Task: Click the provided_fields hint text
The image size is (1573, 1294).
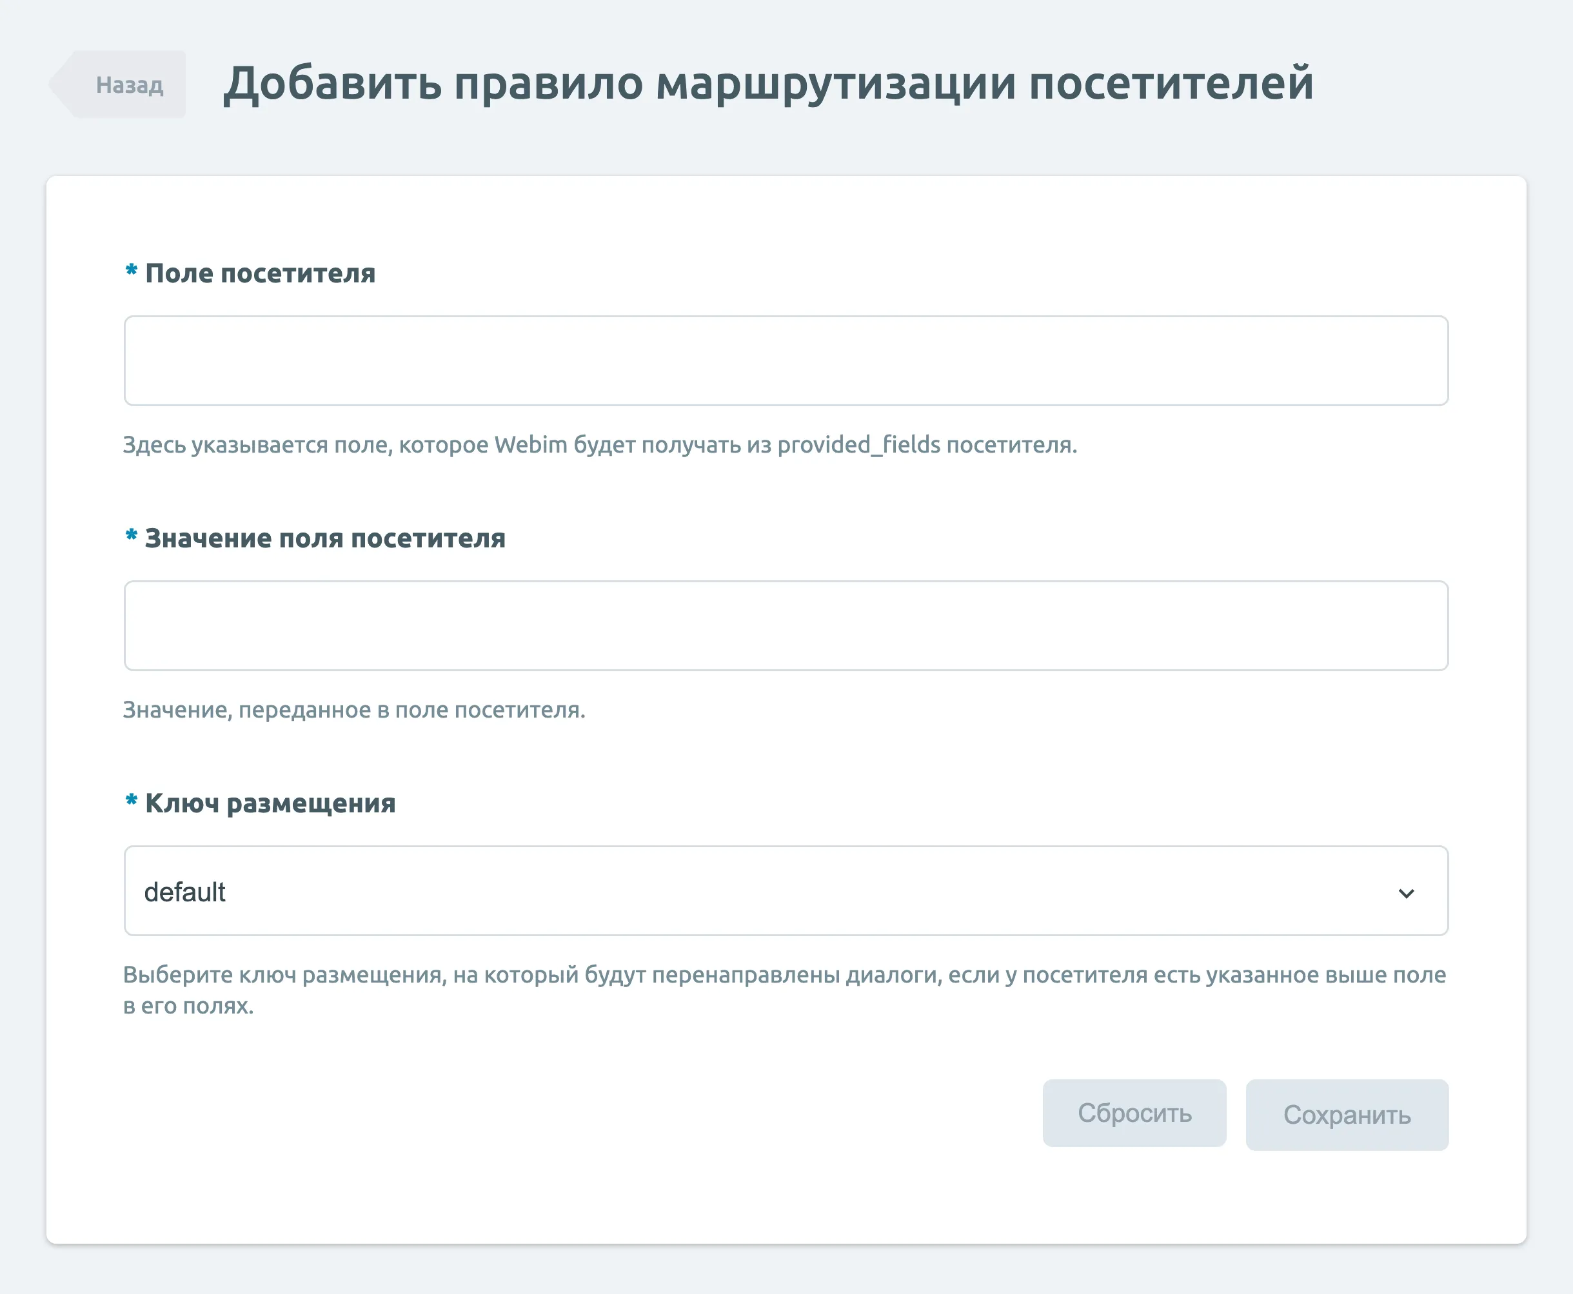Action: pyautogui.click(x=600, y=445)
